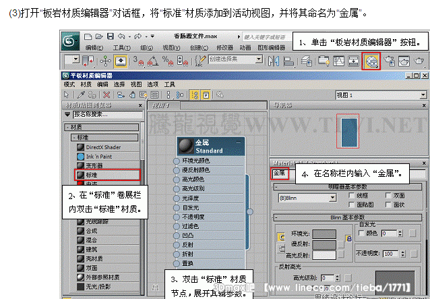Viewport: 430px width, 299px height.
Task: Click the red X delete selected icon
Action: (106, 95)
